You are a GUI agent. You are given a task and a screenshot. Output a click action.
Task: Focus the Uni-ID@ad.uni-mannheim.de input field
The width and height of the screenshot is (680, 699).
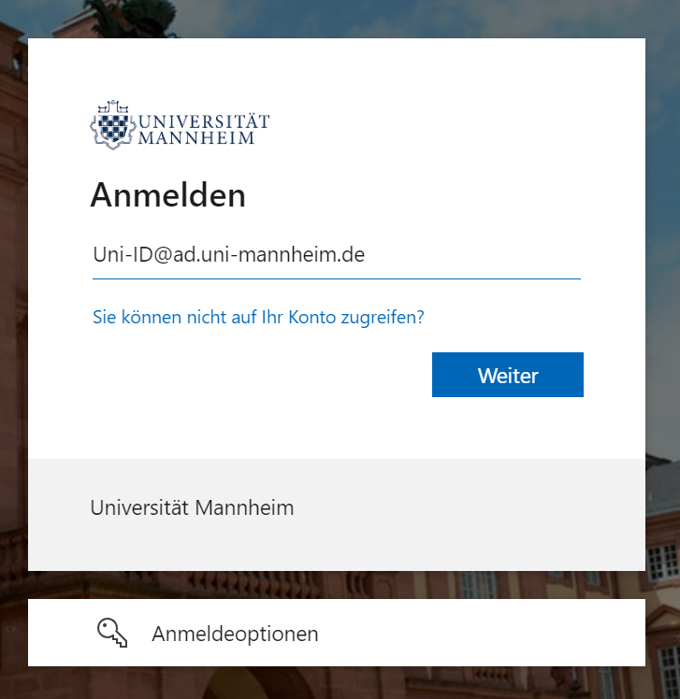[337, 255]
